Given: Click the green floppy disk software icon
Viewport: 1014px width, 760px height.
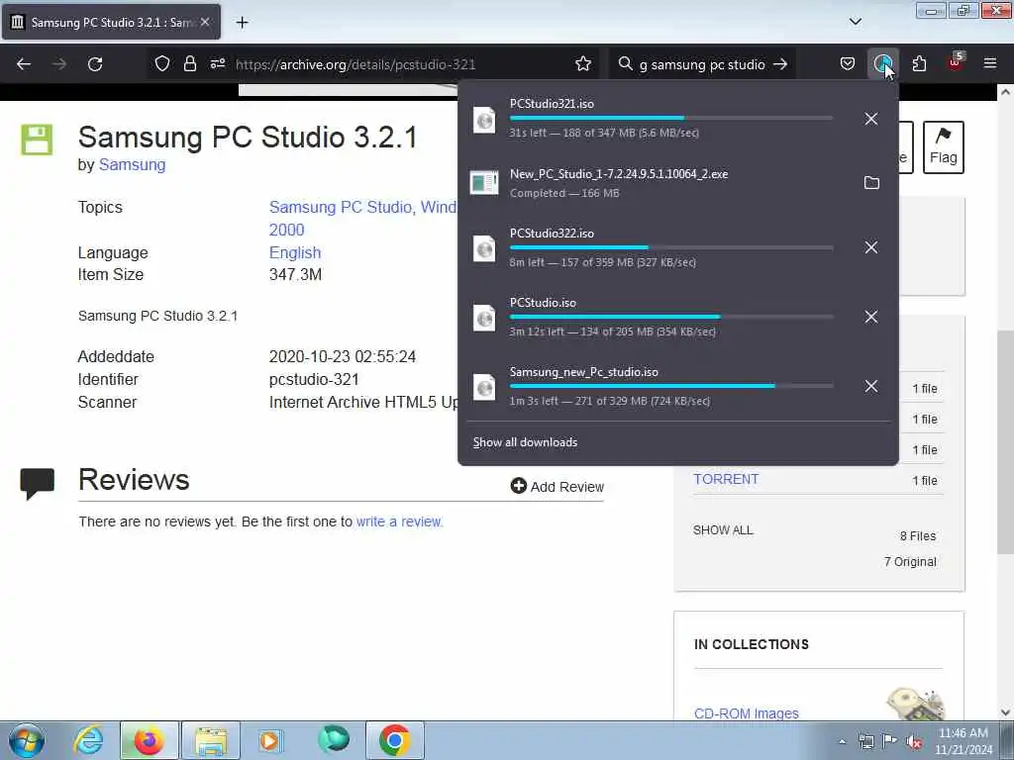Looking at the screenshot, I should pyautogui.click(x=37, y=140).
